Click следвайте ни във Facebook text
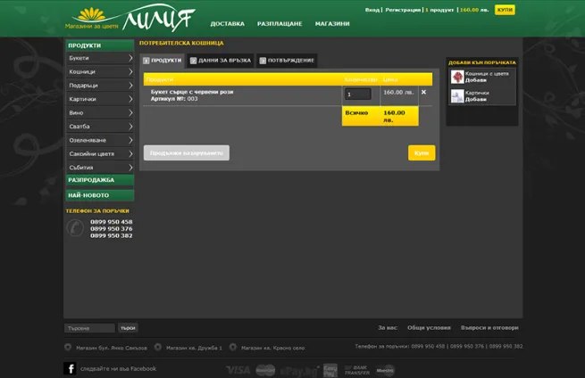 tap(118, 369)
